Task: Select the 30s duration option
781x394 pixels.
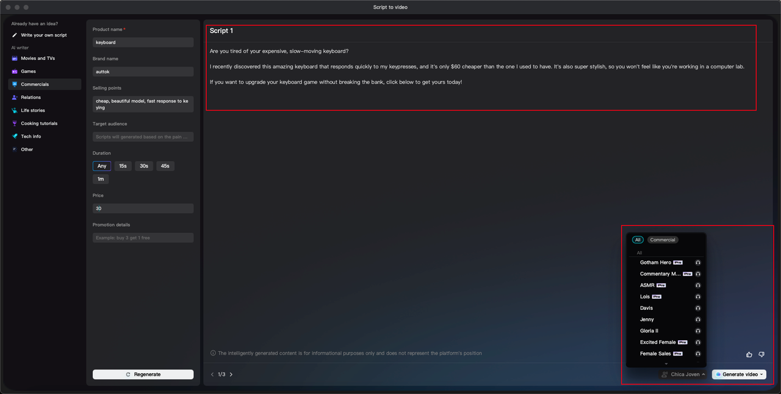Action: click(x=144, y=166)
